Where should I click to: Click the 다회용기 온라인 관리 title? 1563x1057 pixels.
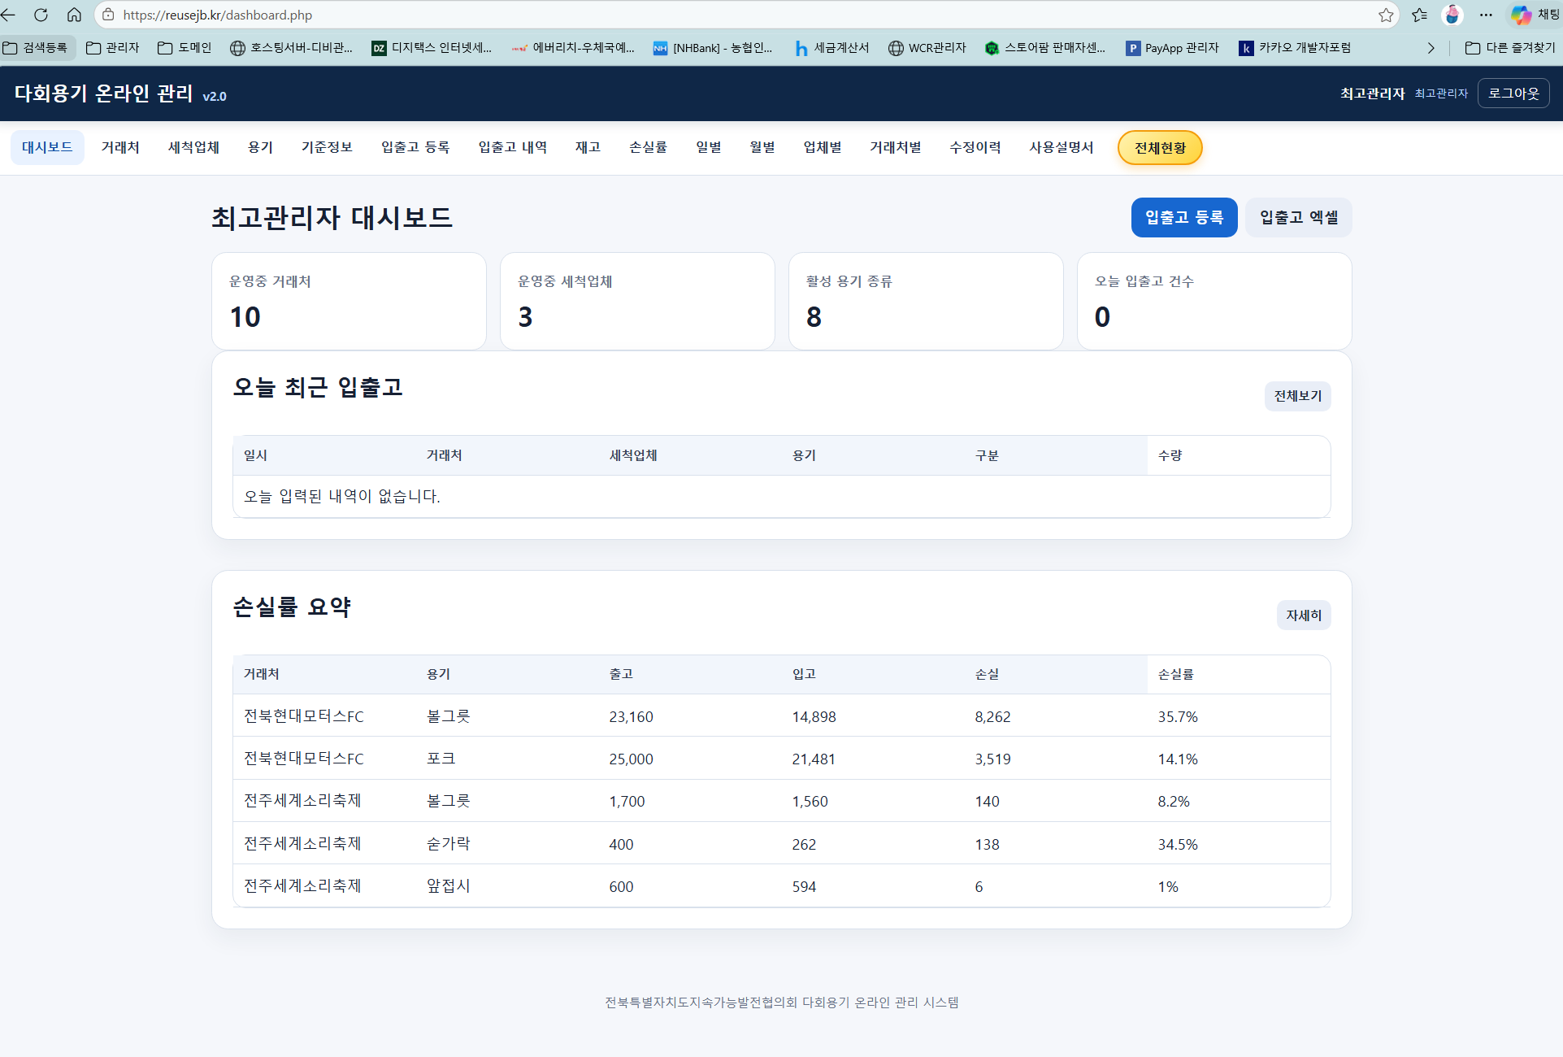(104, 94)
